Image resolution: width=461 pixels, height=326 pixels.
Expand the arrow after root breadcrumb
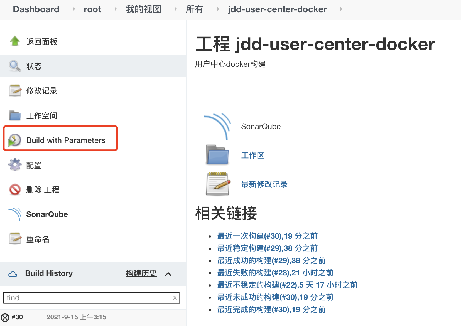(x=116, y=9)
